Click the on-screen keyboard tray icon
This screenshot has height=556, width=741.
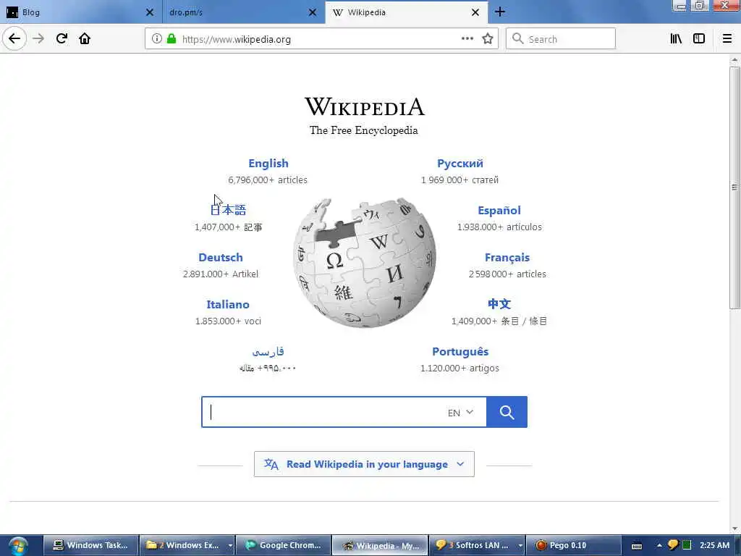coord(637,546)
